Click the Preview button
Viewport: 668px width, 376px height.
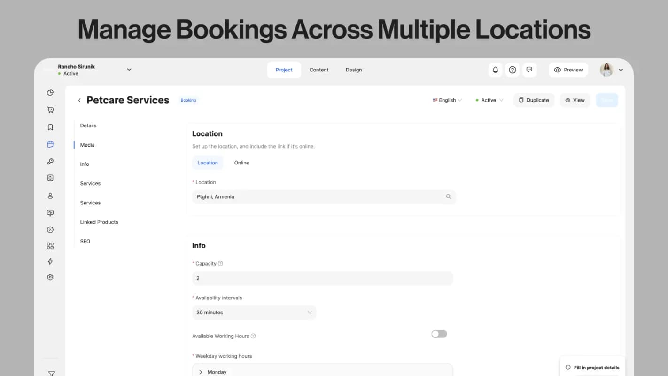click(x=568, y=70)
